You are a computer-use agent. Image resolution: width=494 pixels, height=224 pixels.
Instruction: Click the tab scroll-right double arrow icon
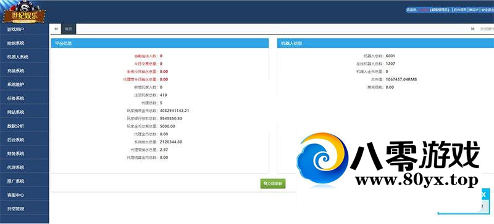(472, 29)
